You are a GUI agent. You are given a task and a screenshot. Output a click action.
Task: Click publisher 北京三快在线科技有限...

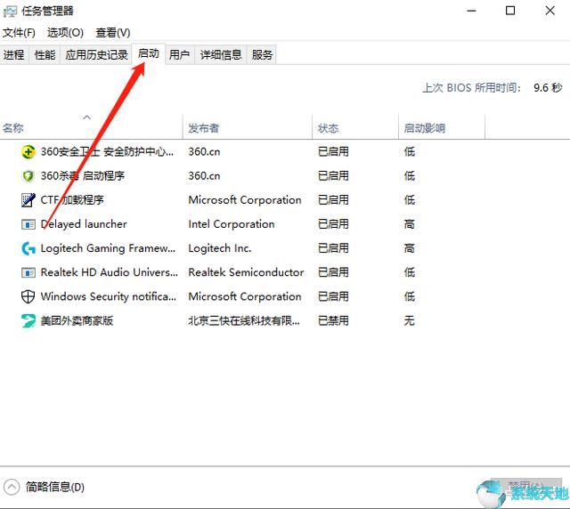click(x=243, y=320)
